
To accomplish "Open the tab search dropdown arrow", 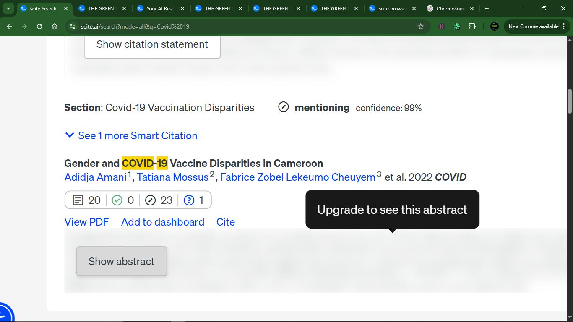I will point(8,8).
